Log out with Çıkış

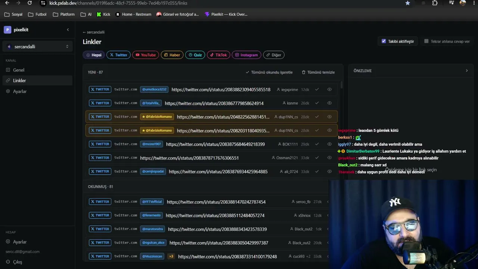(x=14, y=262)
